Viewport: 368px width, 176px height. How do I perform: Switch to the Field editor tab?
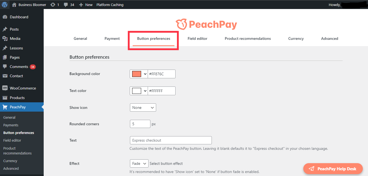coord(197,38)
